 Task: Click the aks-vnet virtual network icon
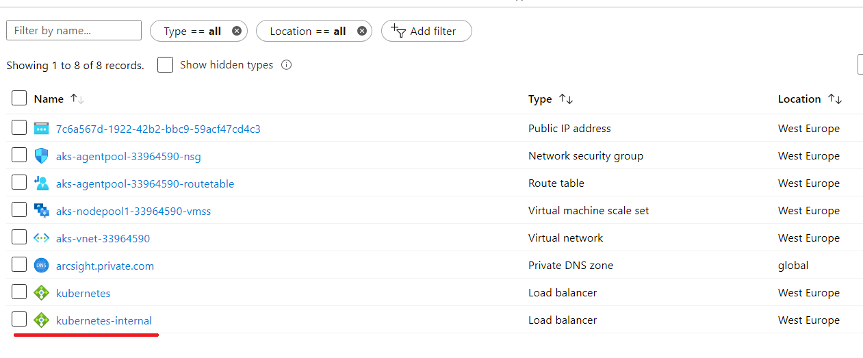(42, 238)
